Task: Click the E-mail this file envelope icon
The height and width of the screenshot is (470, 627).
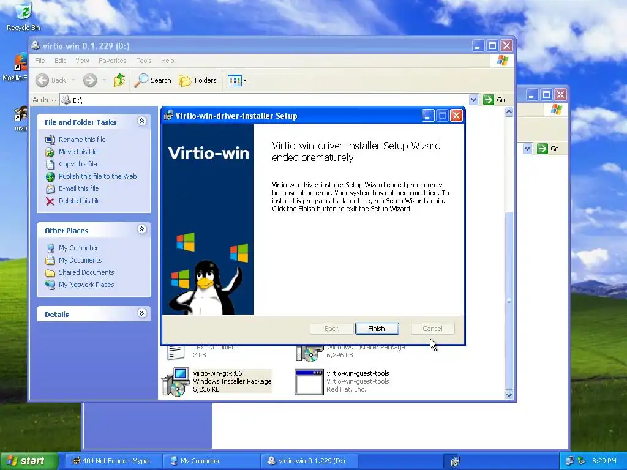Action: 50,189
